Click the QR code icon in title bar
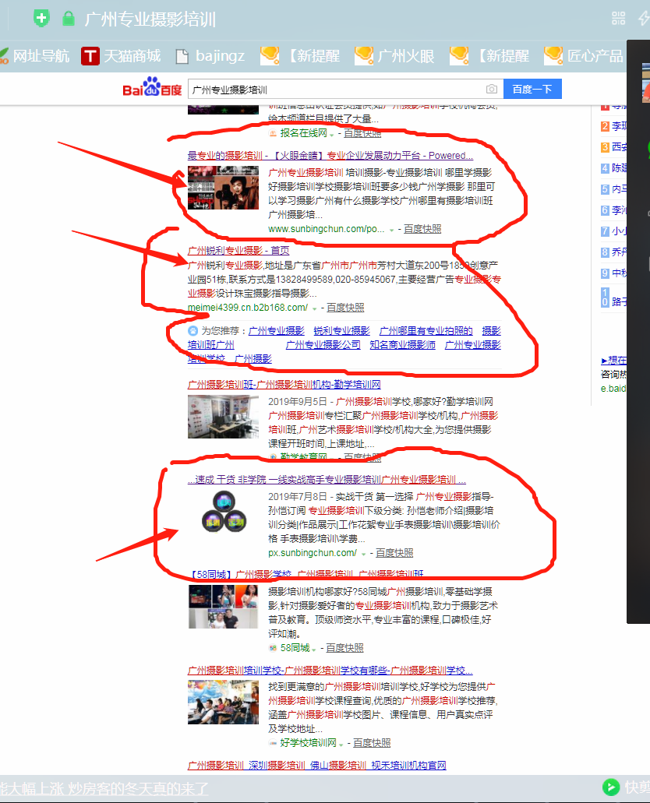 pyautogui.click(x=618, y=19)
